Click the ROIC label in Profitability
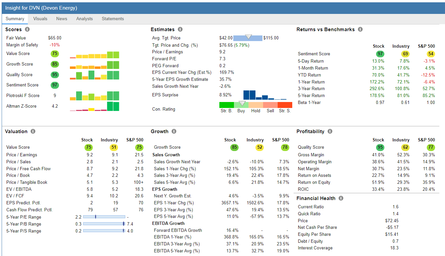Image resolution: width=445 pixels, height=256 pixels. point(303,189)
